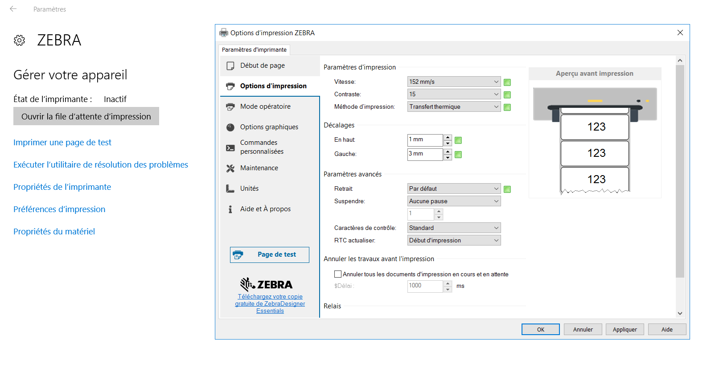Click the Aide et À propos info icon
The image size is (723, 385).
click(x=230, y=209)
